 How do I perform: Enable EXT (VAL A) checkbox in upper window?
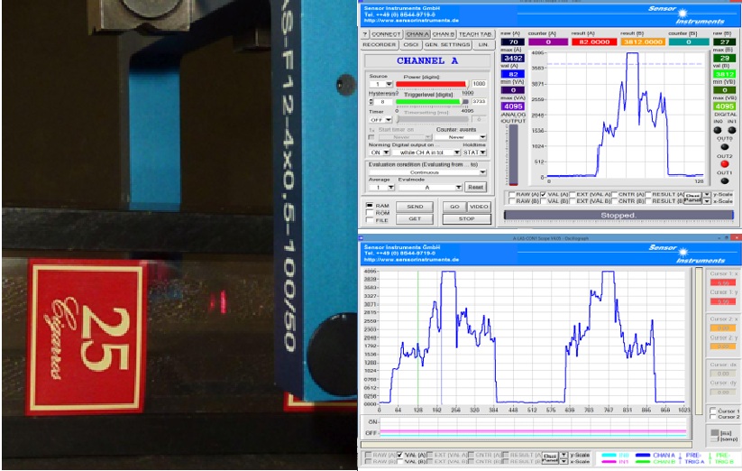(573, 195)
